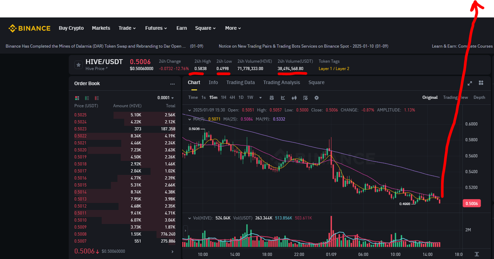Open Order Book three-dot options menu
The width and height of the screenshot is (494, 259).
point(173,84)
